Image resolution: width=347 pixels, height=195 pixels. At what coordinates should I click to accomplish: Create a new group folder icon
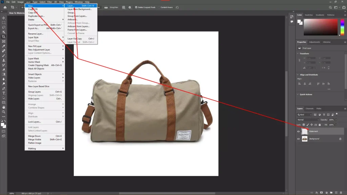[331, 193]
